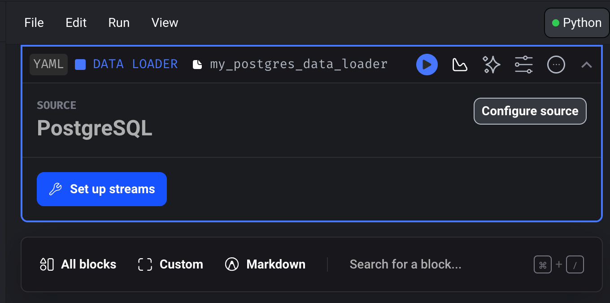The width and height of the screenshot is (610, 303).
Task: Open the block settings sliders icon
Action: point(523,64)
